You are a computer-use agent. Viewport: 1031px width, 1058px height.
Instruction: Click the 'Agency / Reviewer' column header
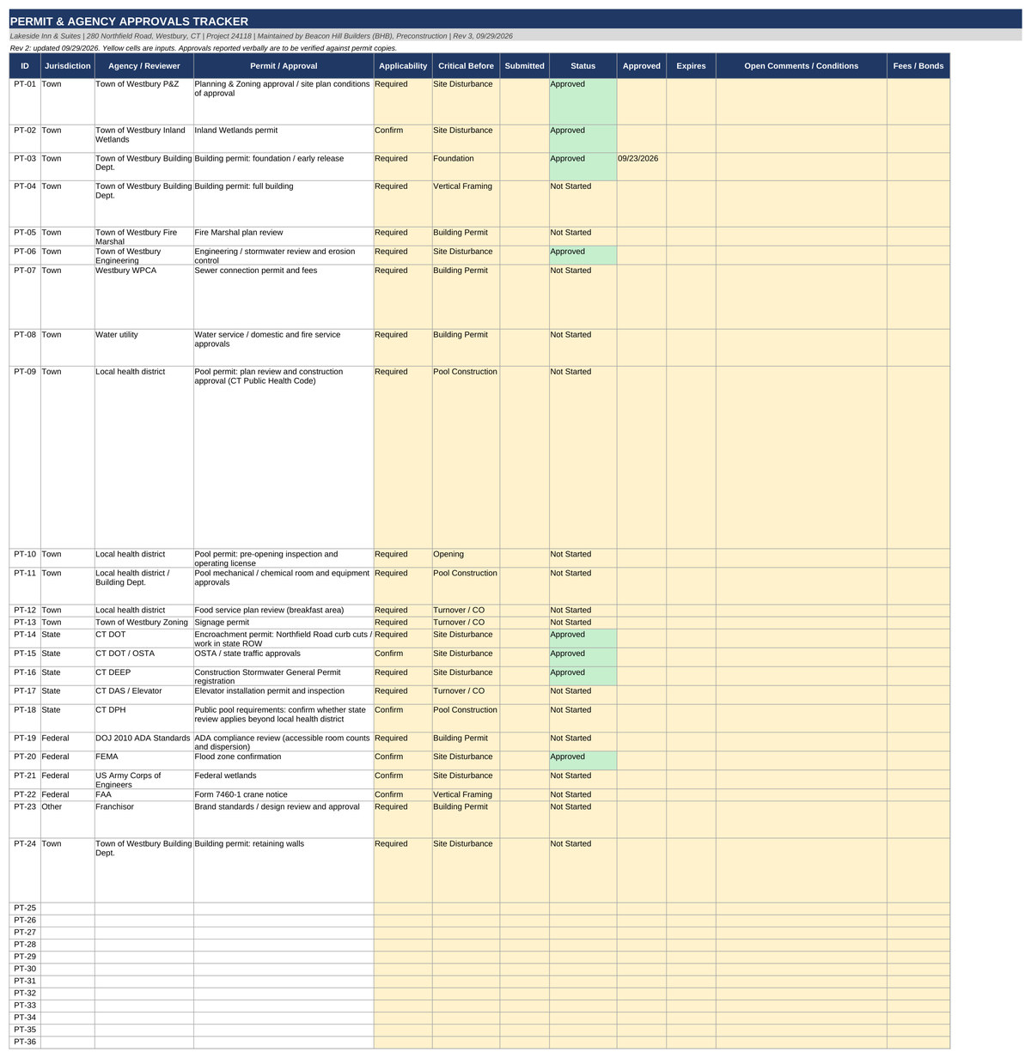point(144,66)
